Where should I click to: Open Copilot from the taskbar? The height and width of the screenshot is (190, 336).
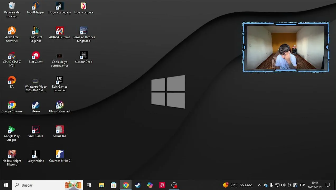[x=150, y=185]
